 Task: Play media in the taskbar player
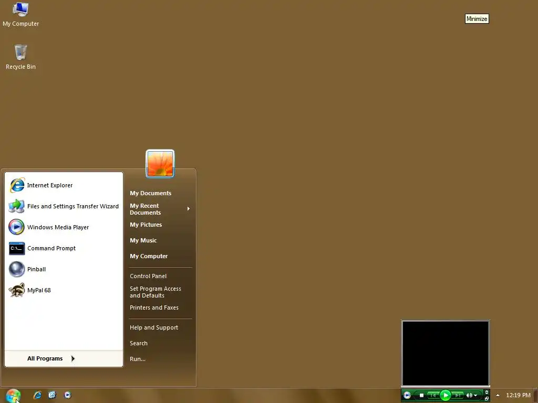[x=446, y=396]
